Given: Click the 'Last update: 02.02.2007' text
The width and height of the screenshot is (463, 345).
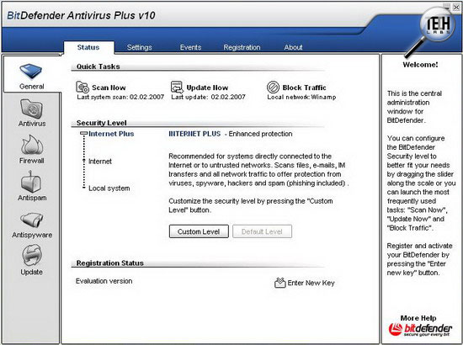Looking at the screenshot, I should (x=208, y=97).
